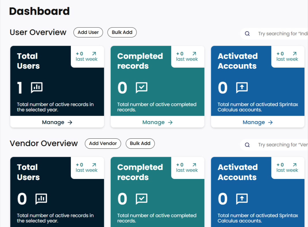Click the User Overview search input field
Viewport: 308px width, 227px height.
coord(283,33)
